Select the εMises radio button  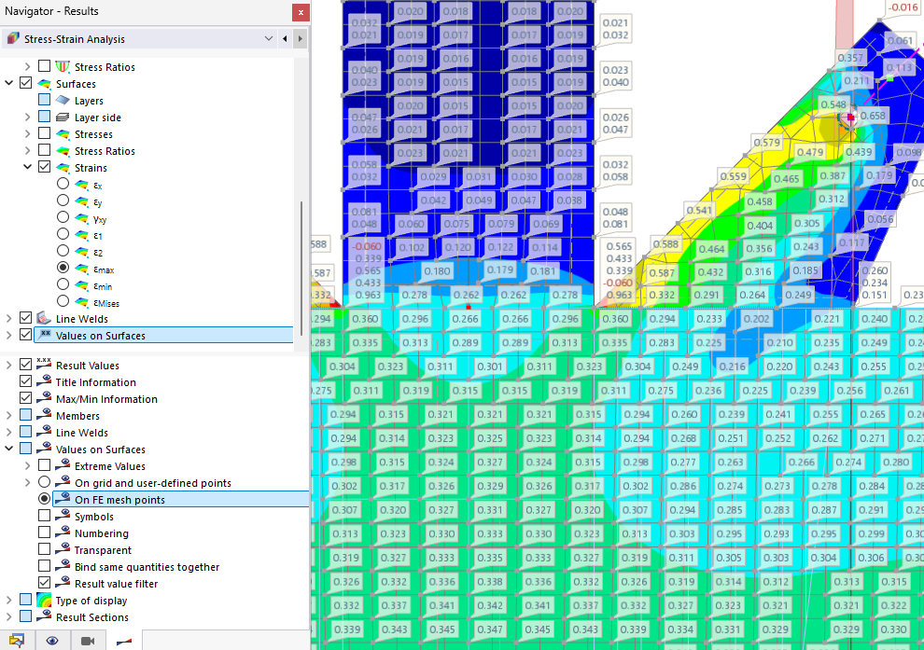(64, 303)
